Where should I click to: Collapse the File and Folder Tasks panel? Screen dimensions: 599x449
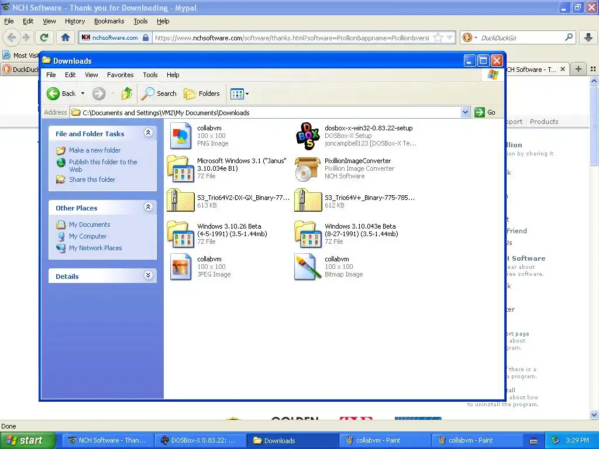(x=148, y=133)
